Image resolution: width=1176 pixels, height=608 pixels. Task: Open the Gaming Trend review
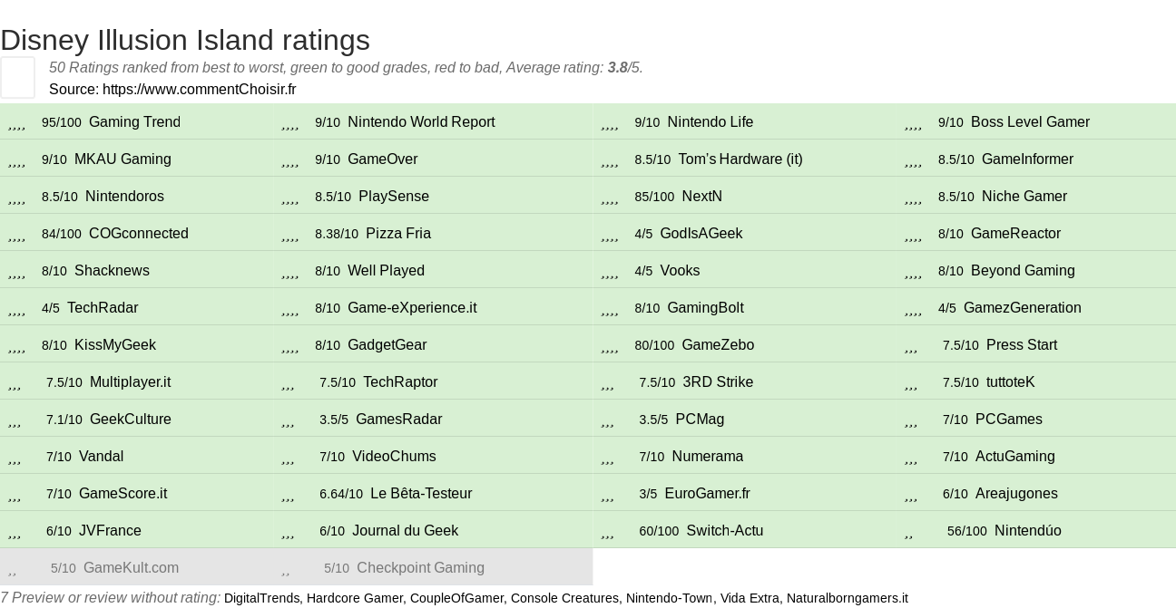tap(134, 122)
